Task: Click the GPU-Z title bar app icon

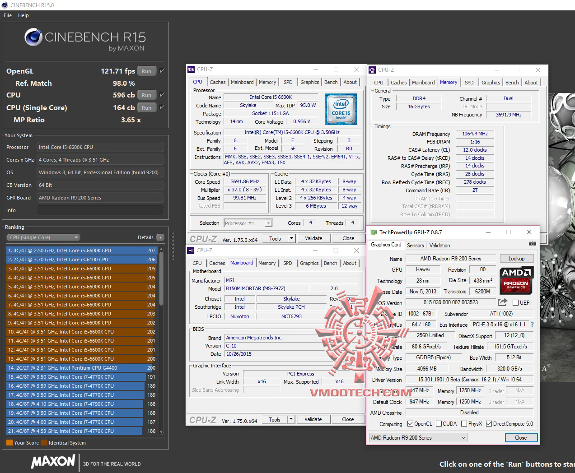Action: point(374,232)
